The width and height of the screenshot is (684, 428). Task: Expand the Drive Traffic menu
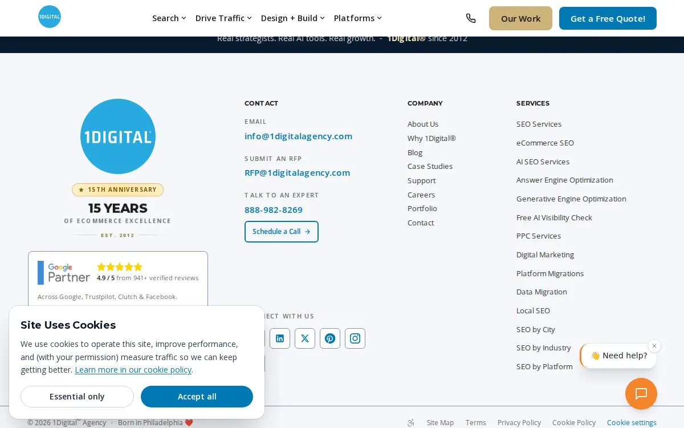[x=223, y=18]
